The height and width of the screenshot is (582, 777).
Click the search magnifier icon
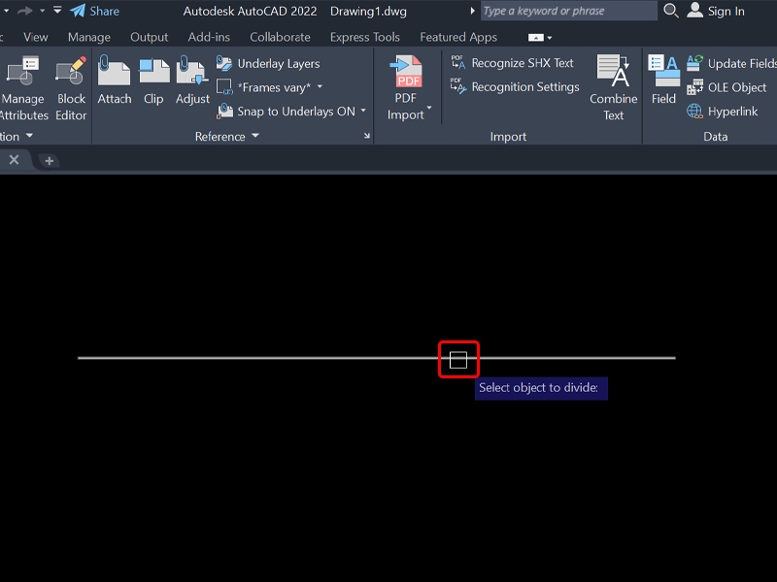pos(671,11)
